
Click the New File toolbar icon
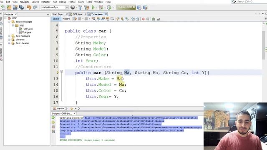(x=3, y=7)
